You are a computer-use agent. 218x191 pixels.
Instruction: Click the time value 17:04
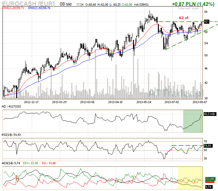(80, 5)
